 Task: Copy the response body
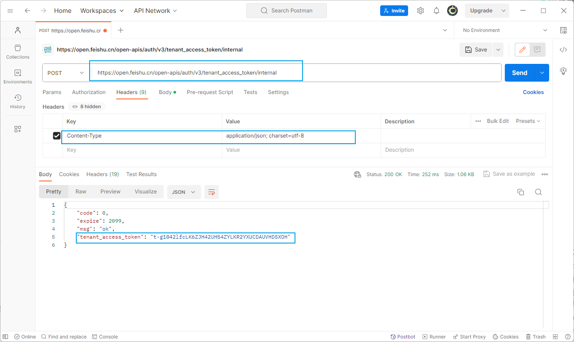coord(521,192)
